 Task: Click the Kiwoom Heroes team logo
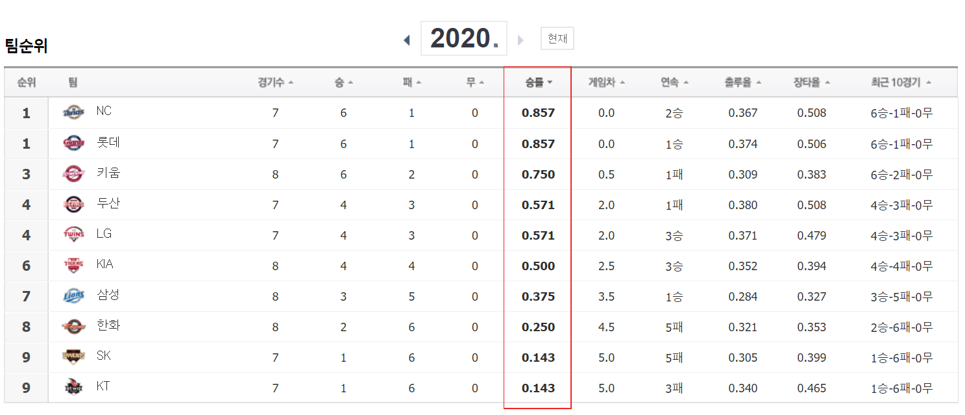[x=73, y=174]
